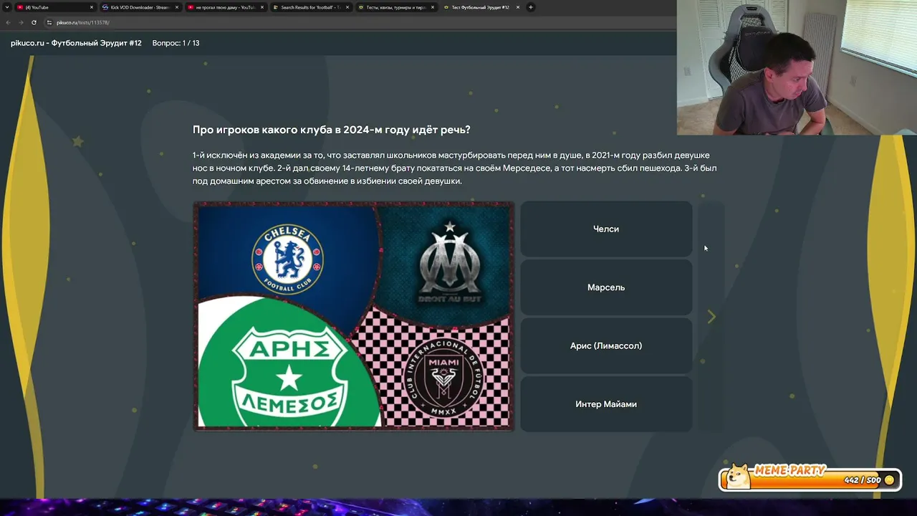Click the 'pikuco.ru - Футбольный Эрудит #12' title
Screen dimensions: 917x516
76,43
